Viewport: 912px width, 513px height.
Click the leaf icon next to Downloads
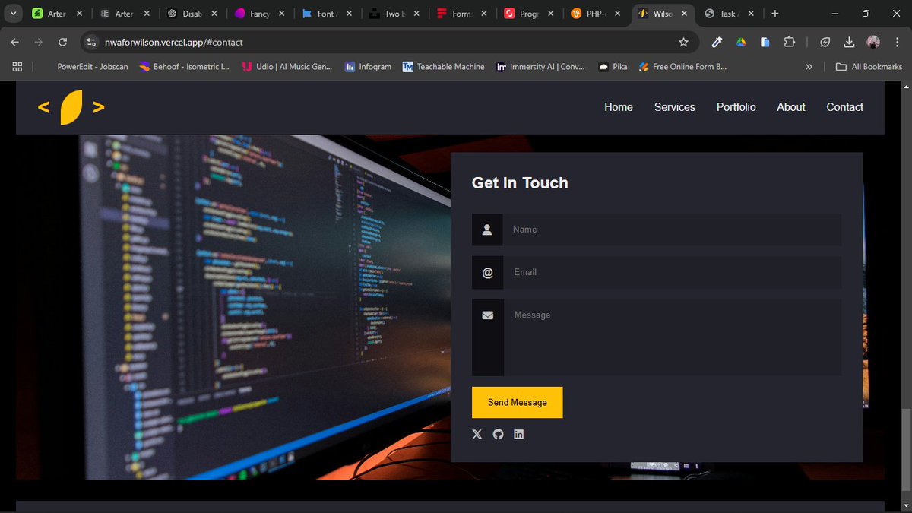825,42
